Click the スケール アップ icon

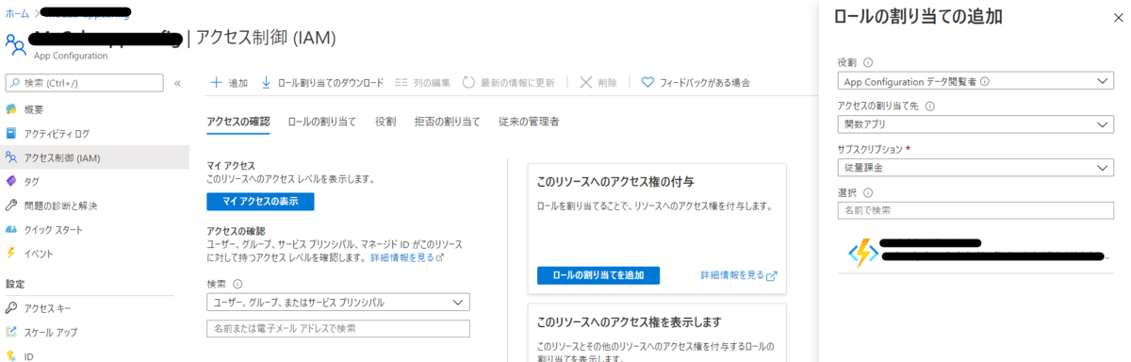[11, 332]
